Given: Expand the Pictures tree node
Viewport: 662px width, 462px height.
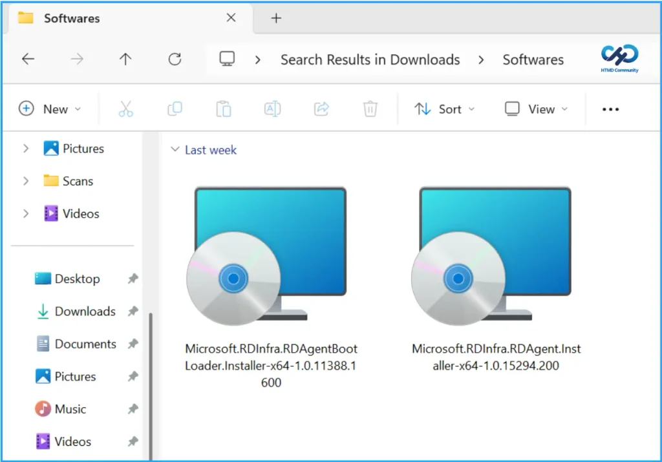Looking at the screenshot, I should coord(26,149).
